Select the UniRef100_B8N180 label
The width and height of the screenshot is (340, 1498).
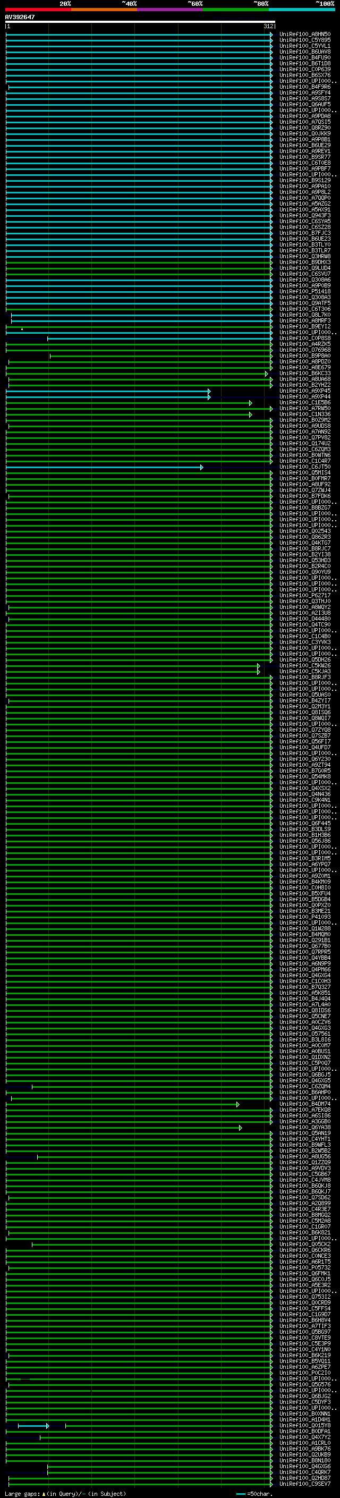click(x=304, y=1460)
